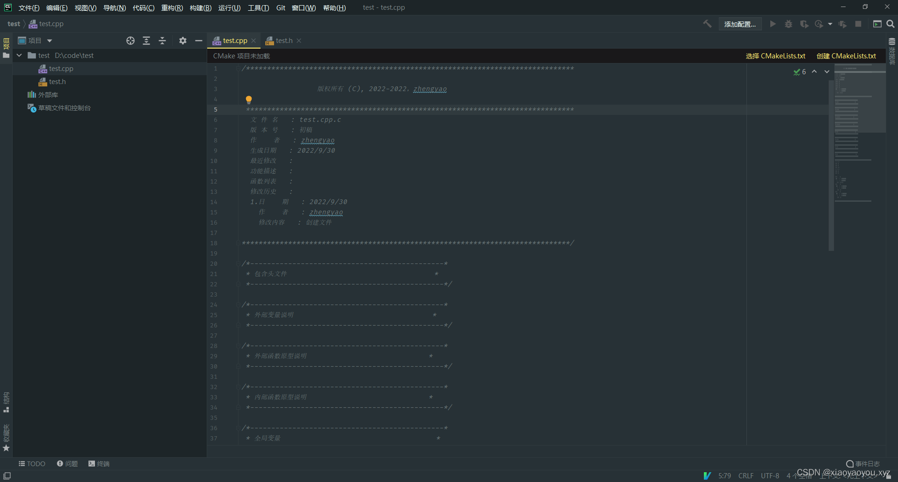Open the TODO tool window

click(x=32, y=464)
